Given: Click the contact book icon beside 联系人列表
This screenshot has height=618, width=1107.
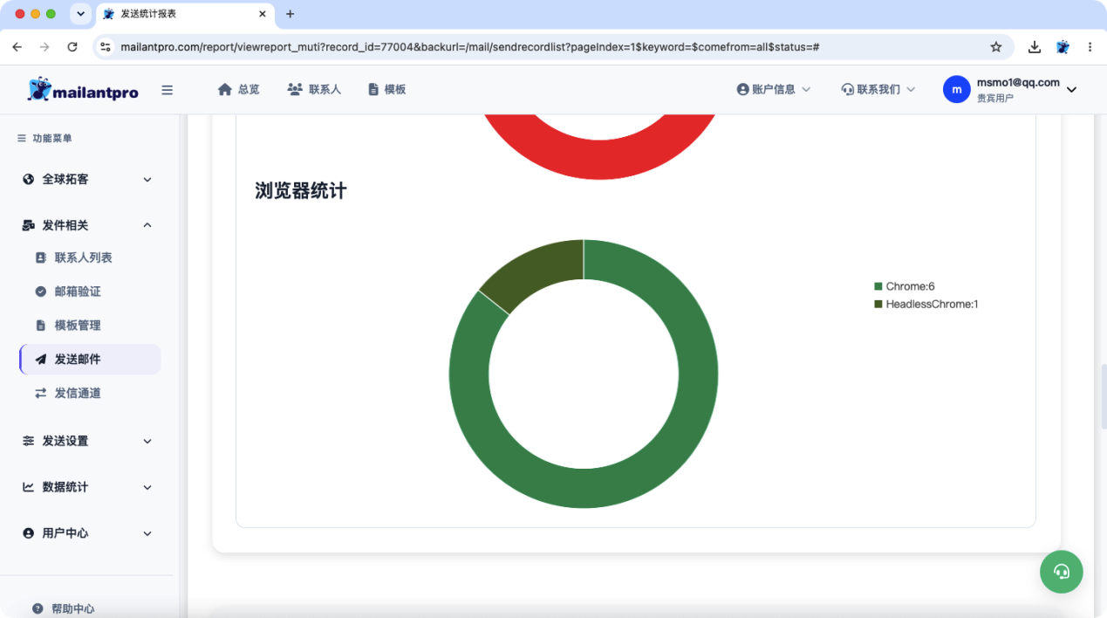Looking at the screenshot, I should tap(40, 257).
